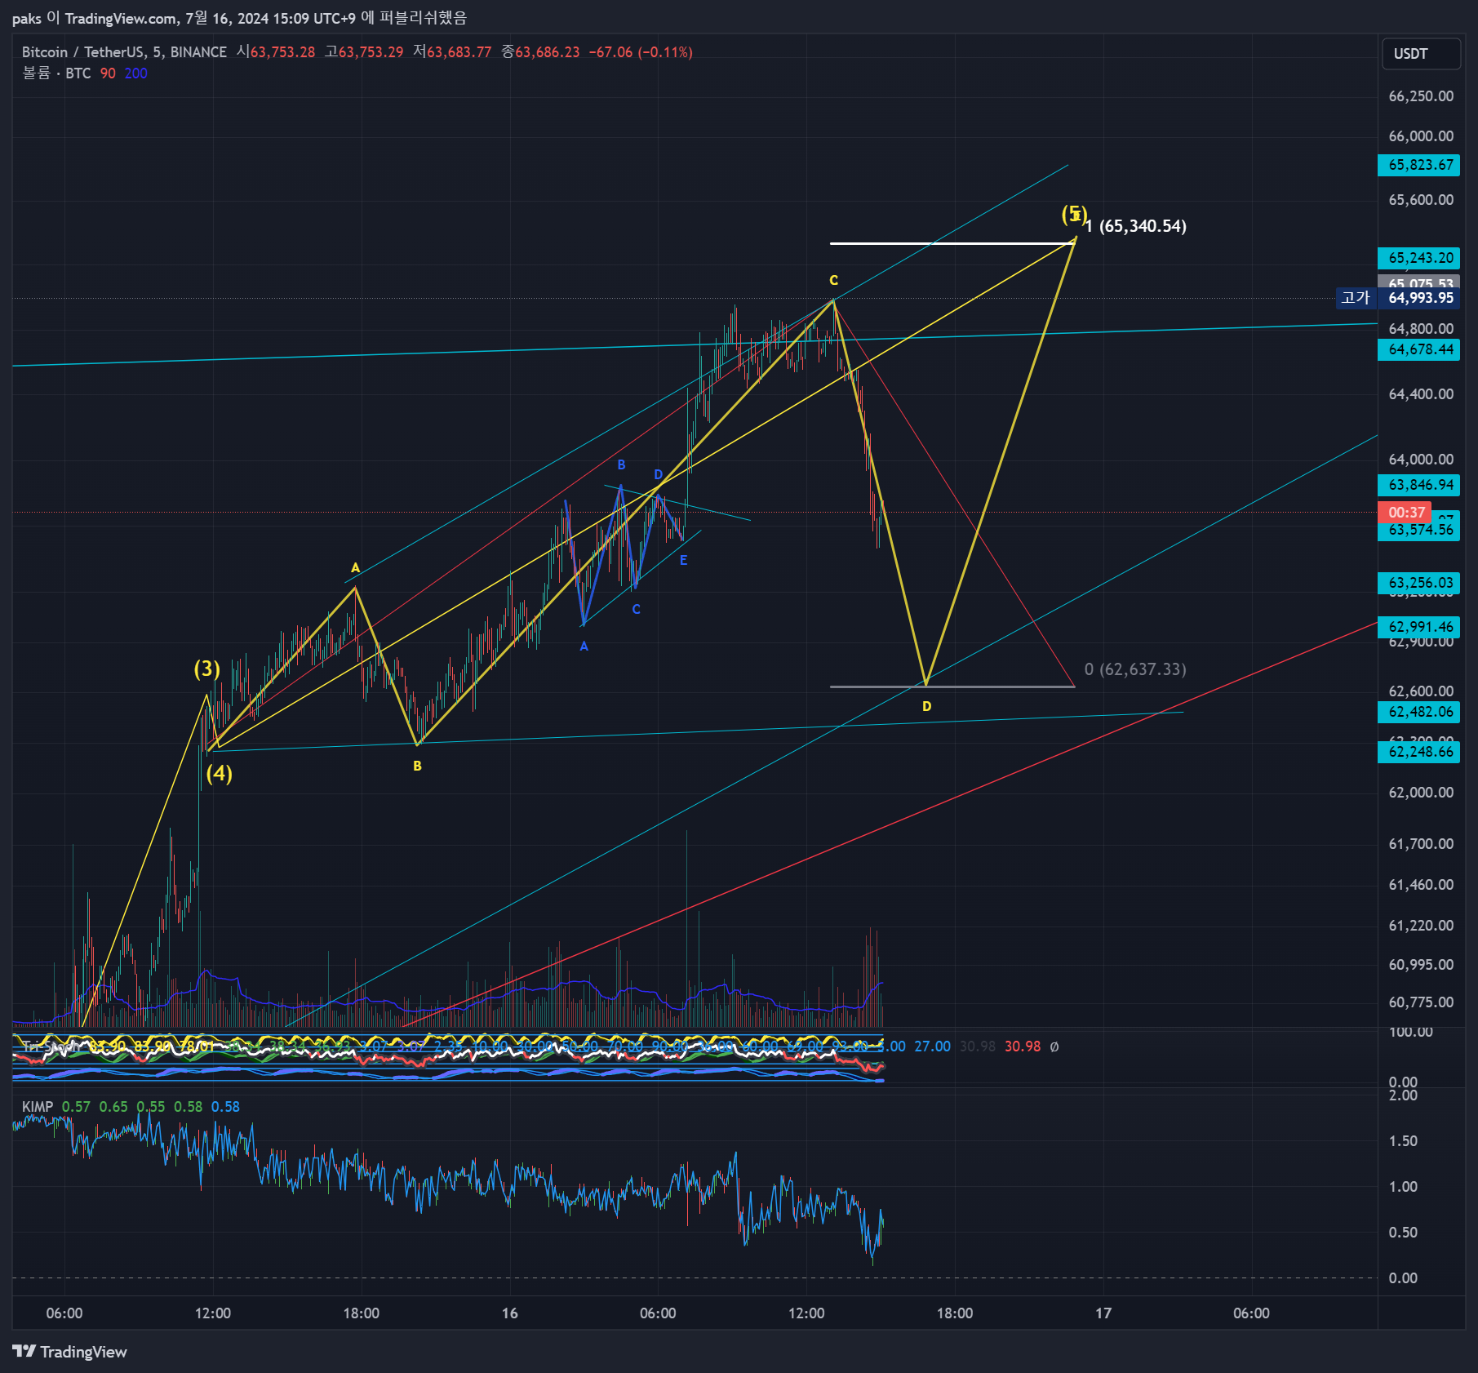The image size is (1478, 1373).
Task: Select the yellow B wave label
Action: [417, 766]
